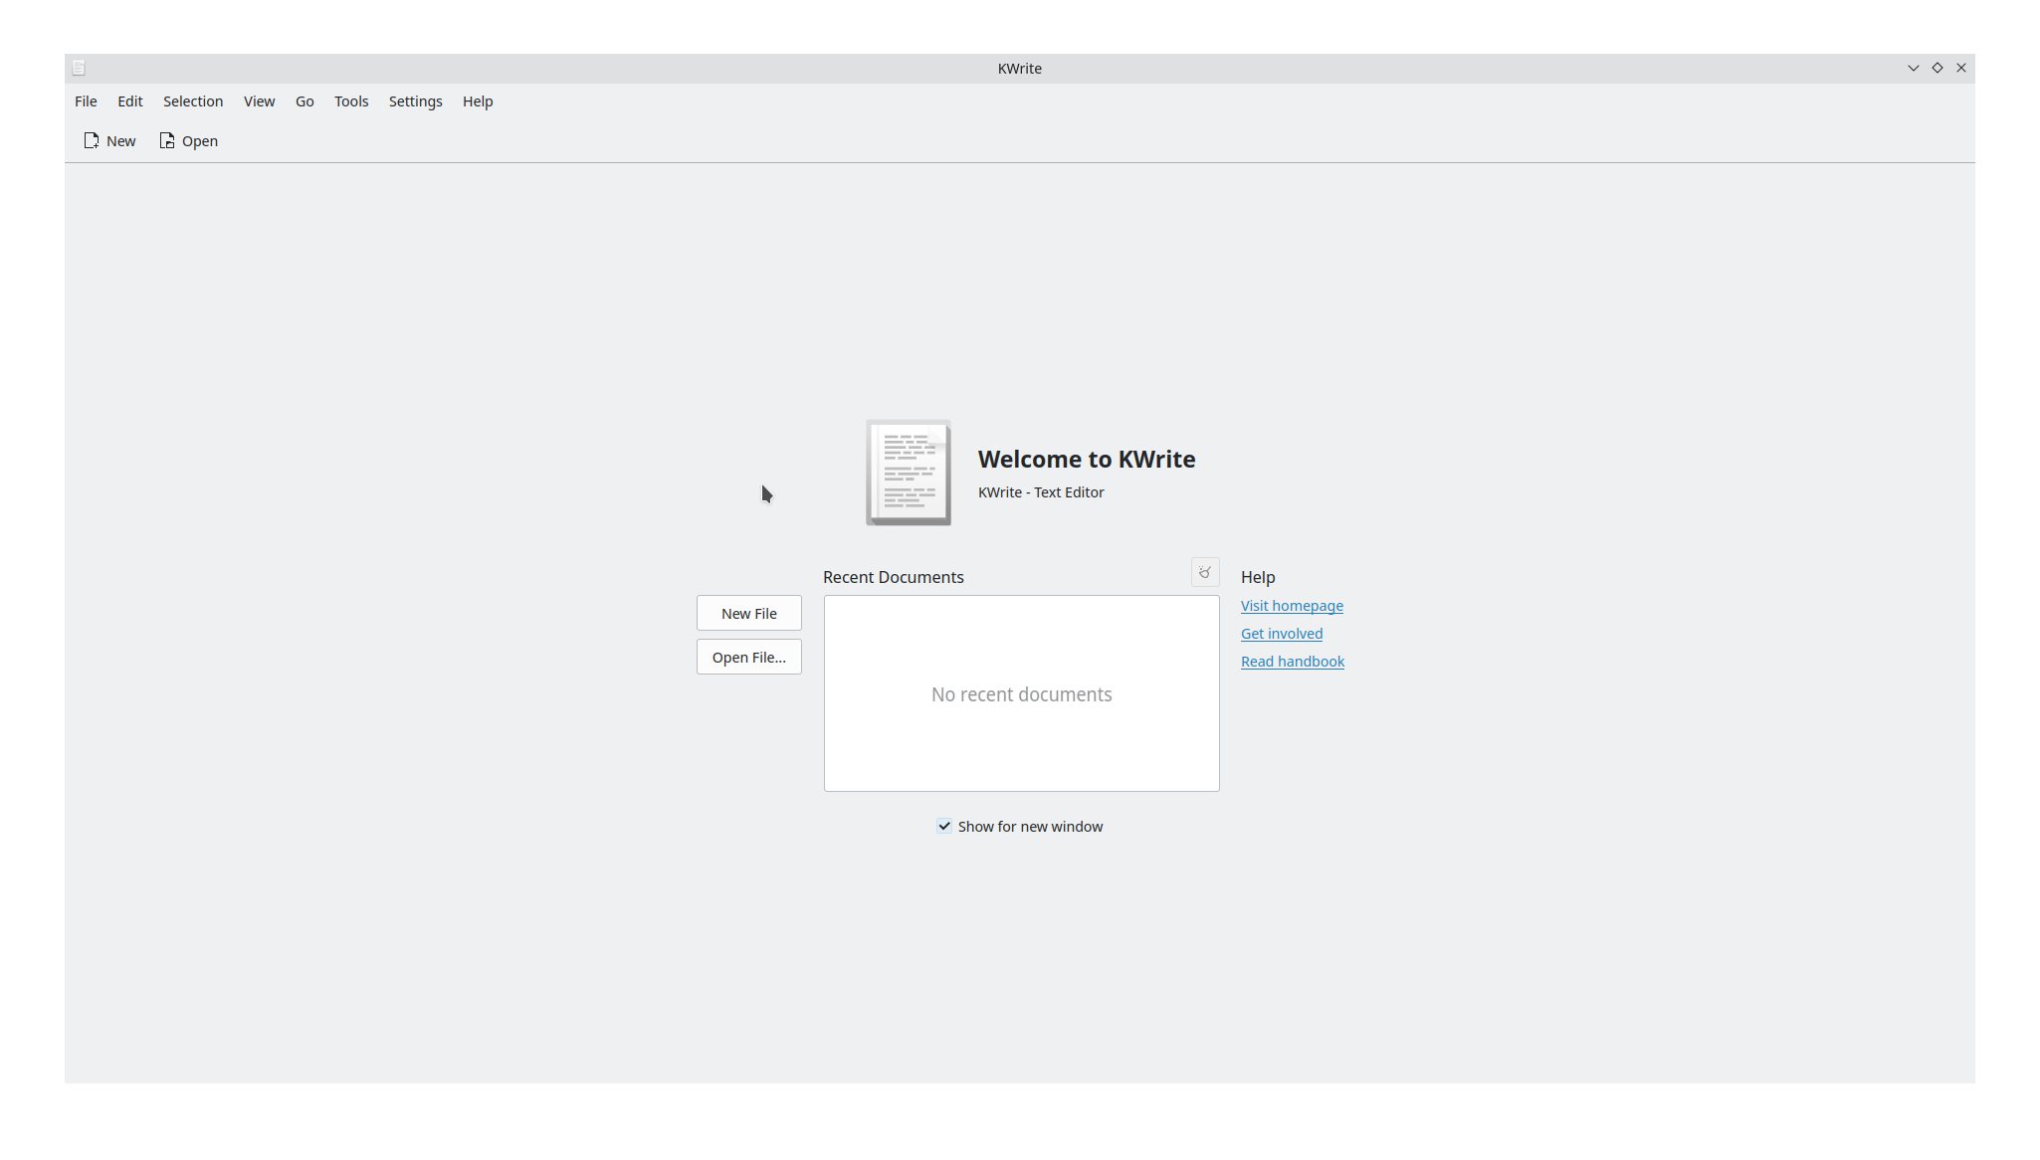Open the Help menu in menu bar
Screen dimensions: 2040x1160
tap(478, 101)
